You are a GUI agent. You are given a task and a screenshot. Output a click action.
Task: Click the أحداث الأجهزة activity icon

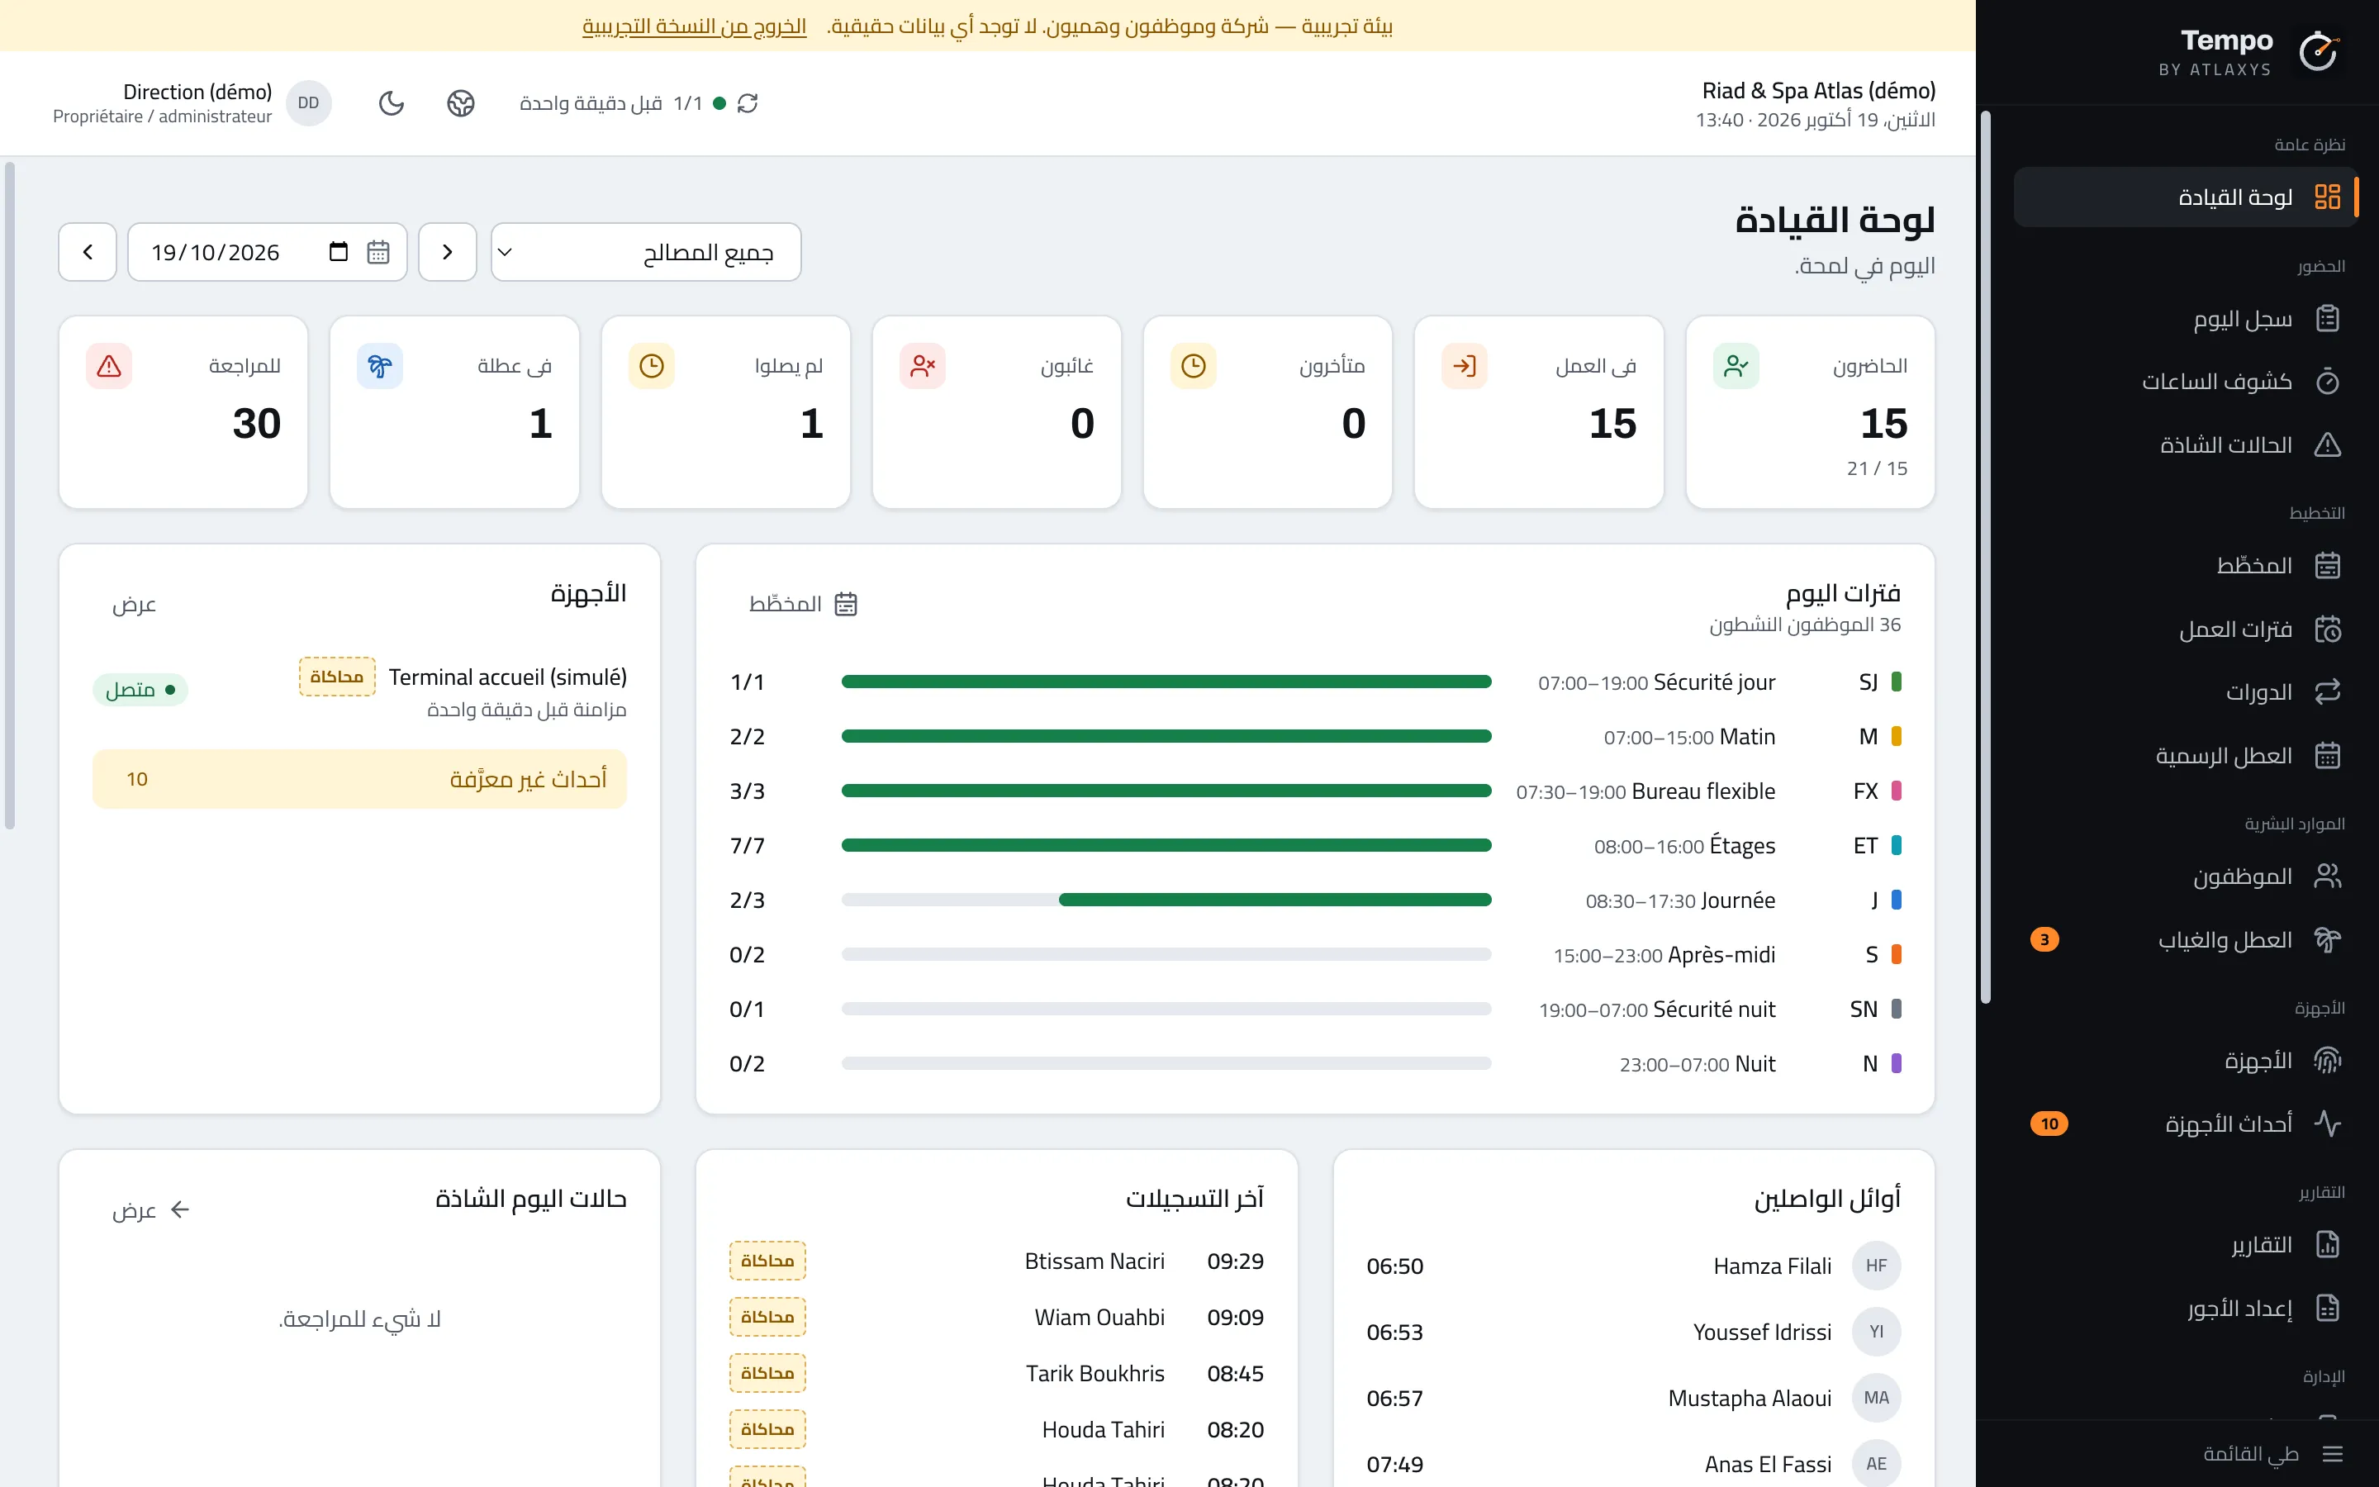point(2328,1124)
